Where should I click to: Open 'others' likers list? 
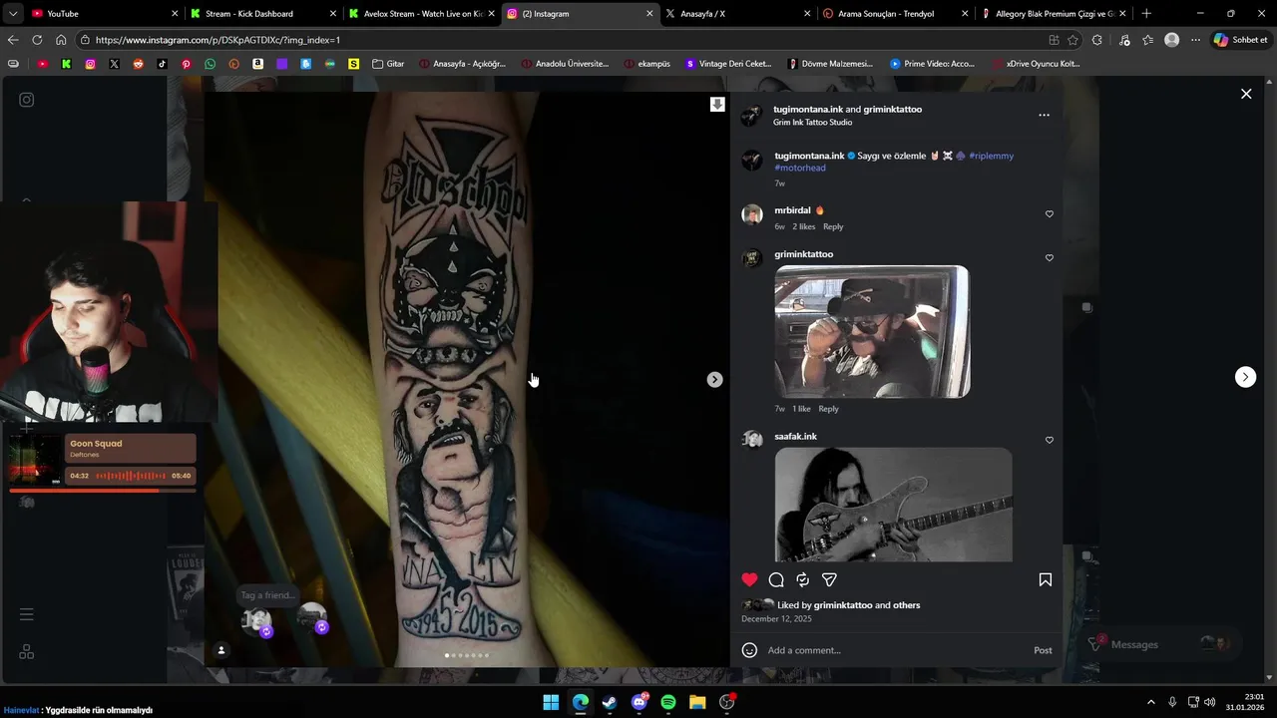[906, 605]
